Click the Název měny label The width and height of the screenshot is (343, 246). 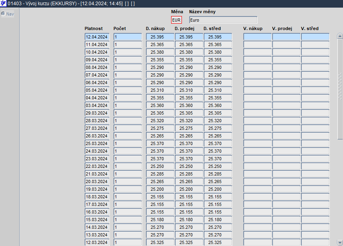[x=202, y=12]
